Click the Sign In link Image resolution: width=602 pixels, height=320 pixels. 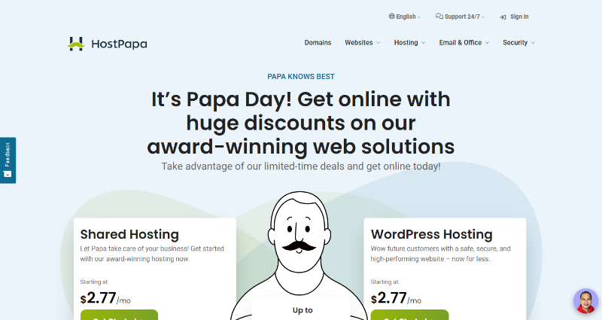click(519, 17)
